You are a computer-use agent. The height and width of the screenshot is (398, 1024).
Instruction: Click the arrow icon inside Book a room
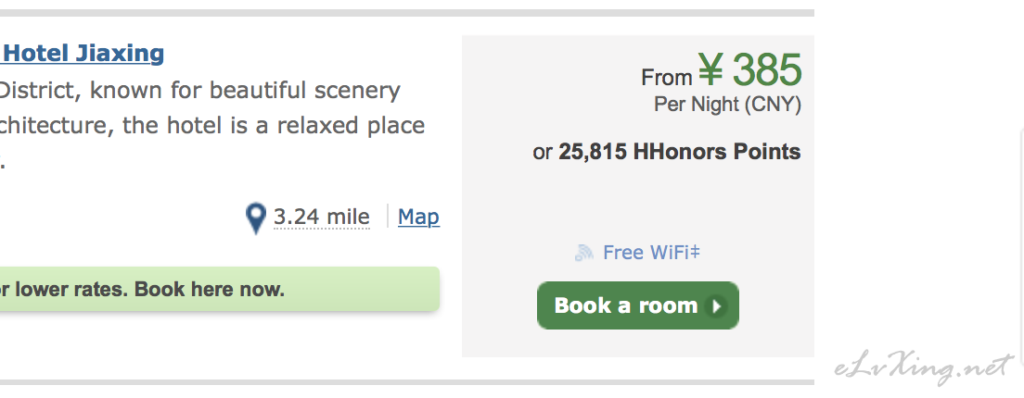(716, 306)
